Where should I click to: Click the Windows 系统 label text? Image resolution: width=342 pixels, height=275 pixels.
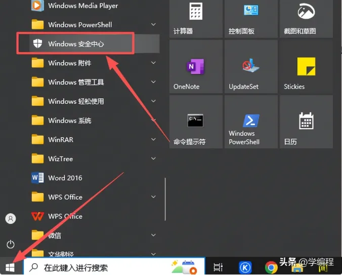point(70,121)
